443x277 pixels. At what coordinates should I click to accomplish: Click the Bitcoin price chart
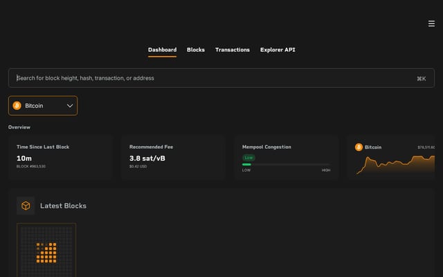coord(395,165)
